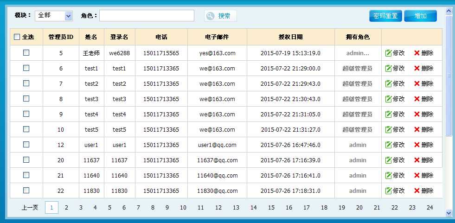Go to page 24
The height and width of the screenshot is (223, 455).
[430, 208]
